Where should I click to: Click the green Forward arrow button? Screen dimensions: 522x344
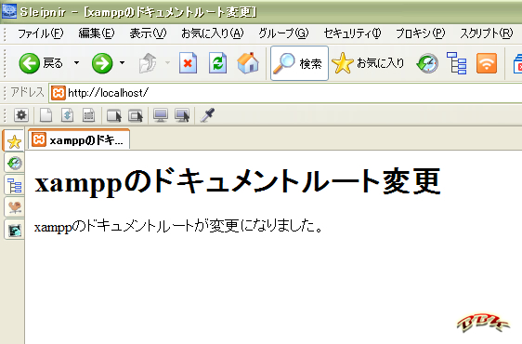102,63
